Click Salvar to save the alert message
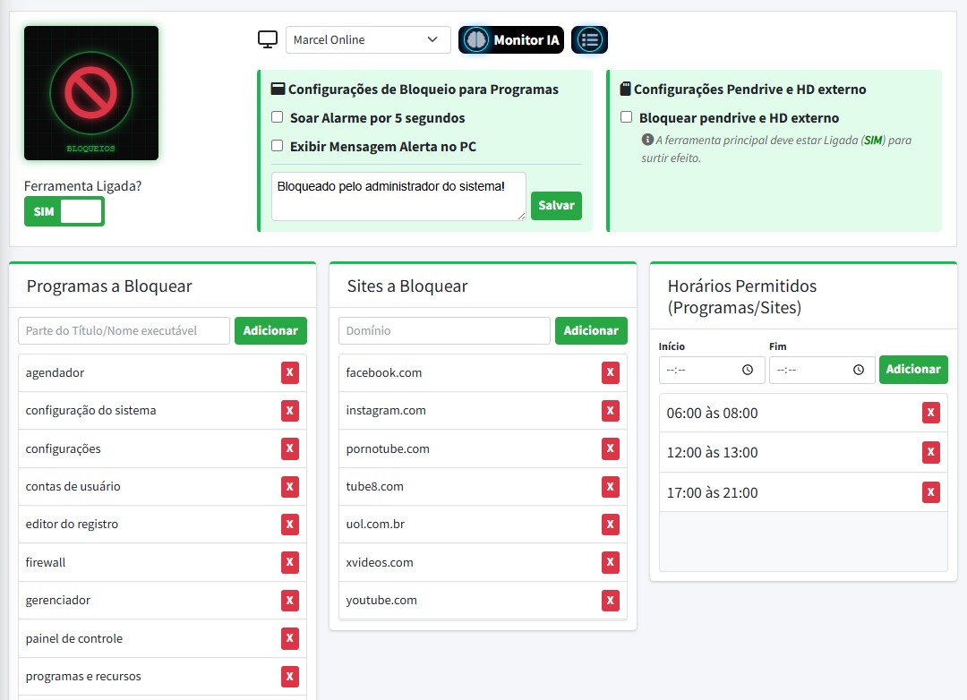 (x=556, y=205)
